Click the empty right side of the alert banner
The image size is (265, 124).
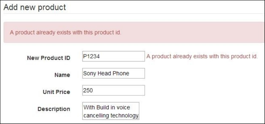pyautogui.click(x=210, y=32)
